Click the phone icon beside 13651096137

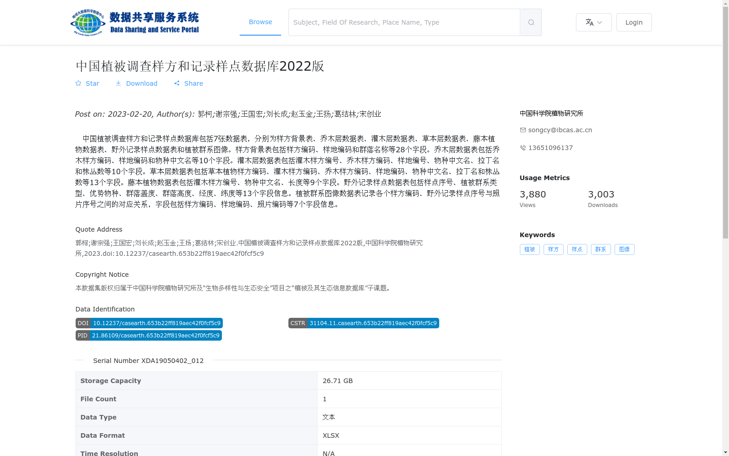tap(523, 148)
